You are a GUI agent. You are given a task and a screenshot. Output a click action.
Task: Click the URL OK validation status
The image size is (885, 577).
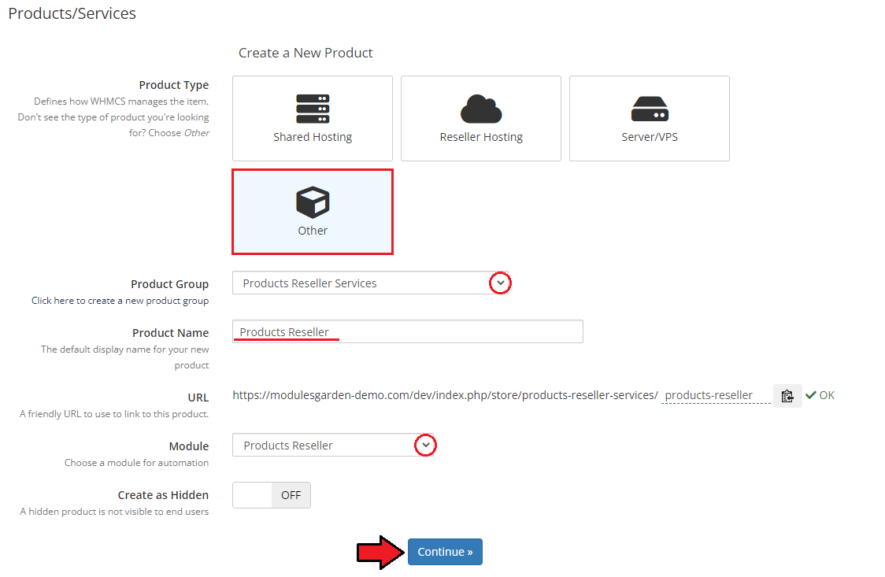(x=820, y=395)
